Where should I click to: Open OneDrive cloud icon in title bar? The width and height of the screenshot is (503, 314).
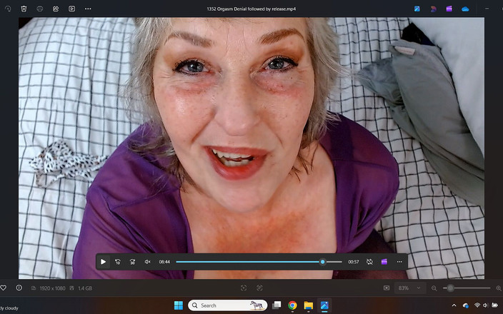click(x=465, y=9)
